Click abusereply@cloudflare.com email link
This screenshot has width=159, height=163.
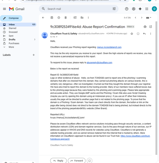pyautogui.click(x=99, y=63)
